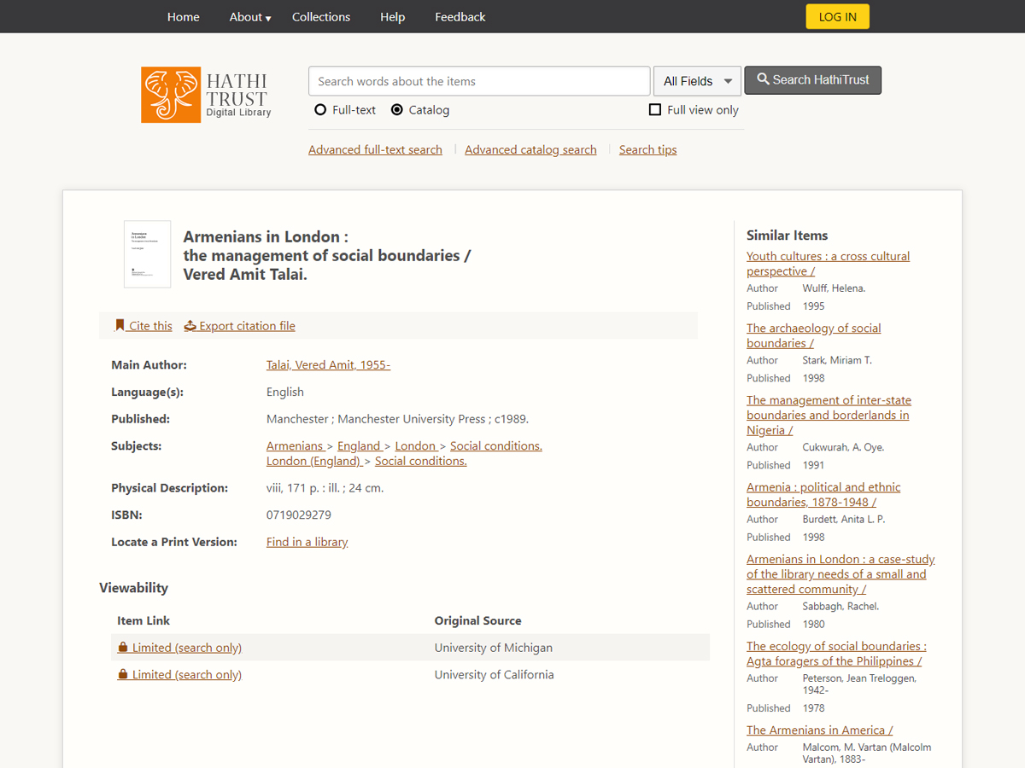Click the Talai, Vered Amit author link
The width and height of the screenshot is (1025, 768).
click(328, 364)
